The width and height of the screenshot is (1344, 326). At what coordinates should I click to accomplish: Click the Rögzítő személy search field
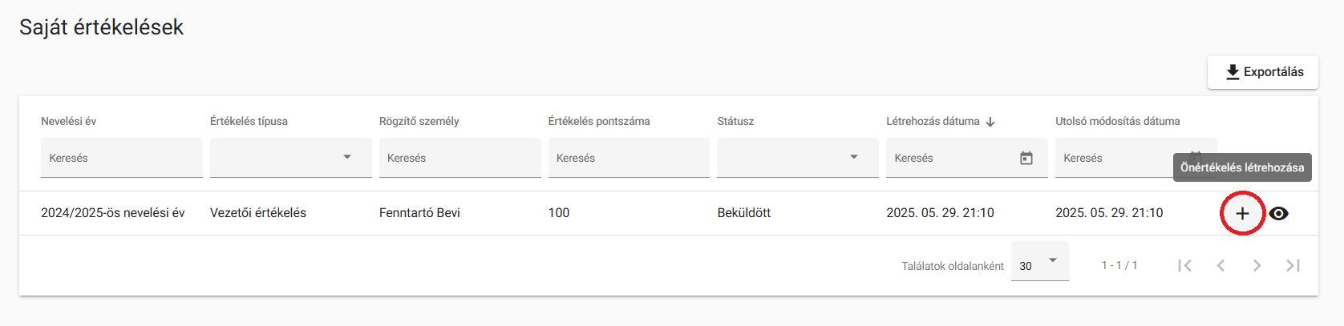click(x=459, y=158)
